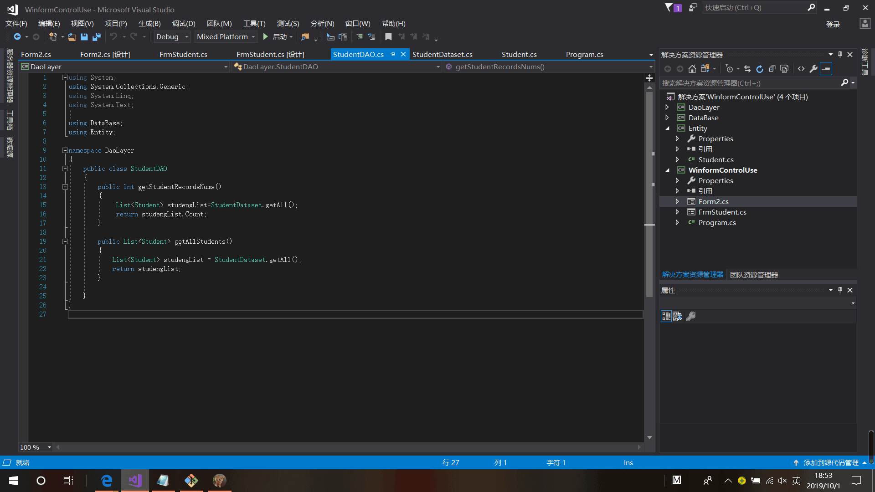Screen dimensions: 875x492
Task: Open Properties wrench icon in Solution Explorer
Action: click(813, 69)
